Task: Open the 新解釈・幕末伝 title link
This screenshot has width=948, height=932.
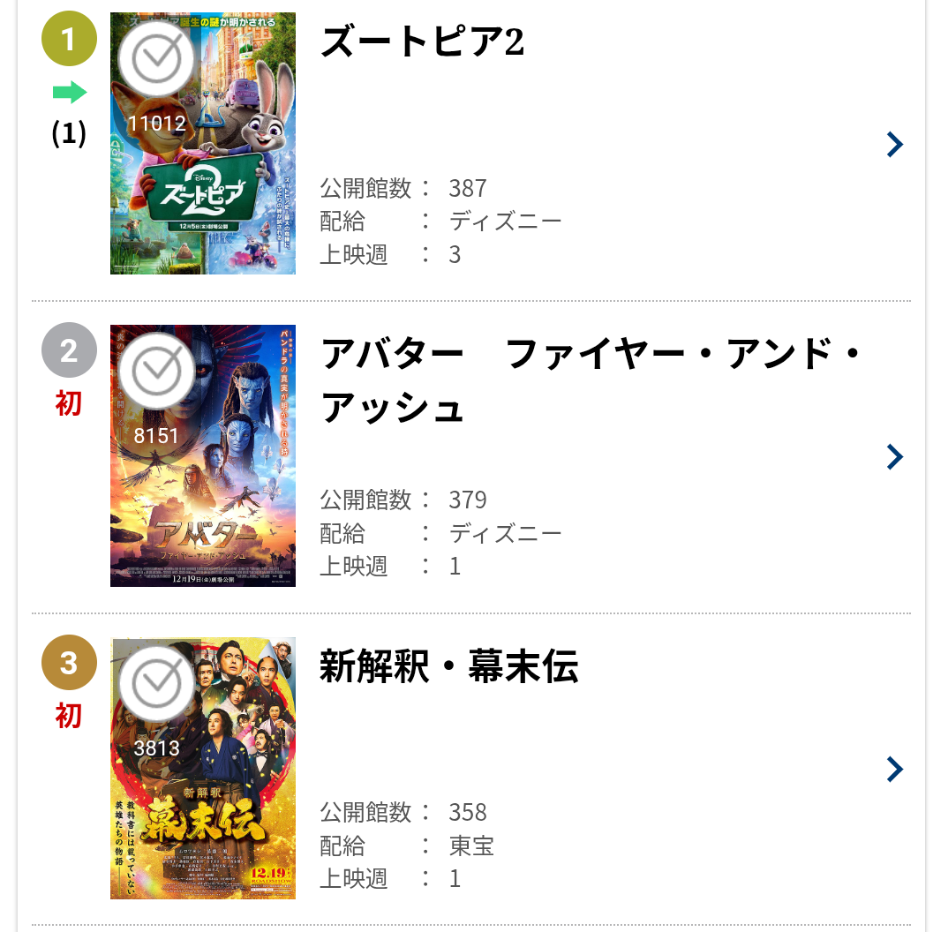Action: [448, 667]
